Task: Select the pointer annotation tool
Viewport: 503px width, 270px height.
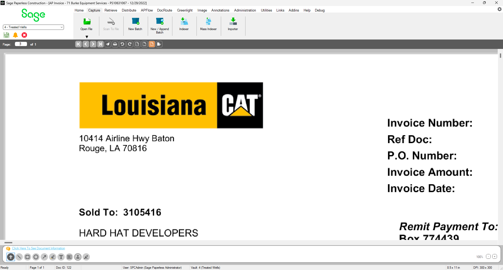Action: (11, 257)
